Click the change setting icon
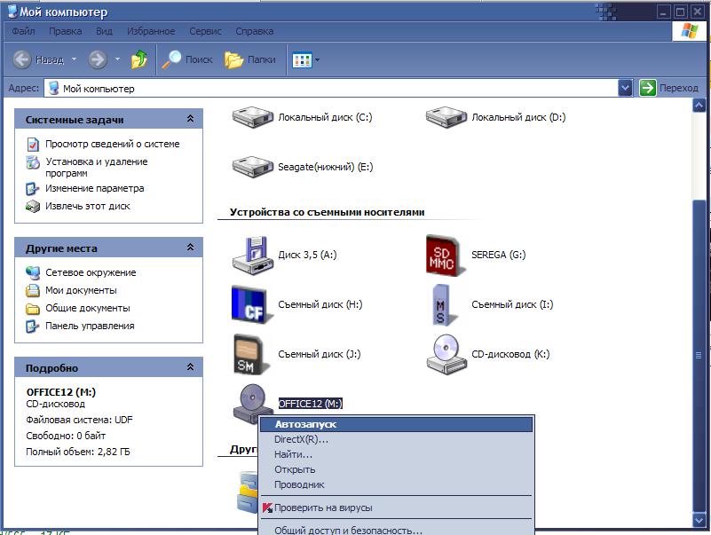The image size is (711, 535). [33, 189]
